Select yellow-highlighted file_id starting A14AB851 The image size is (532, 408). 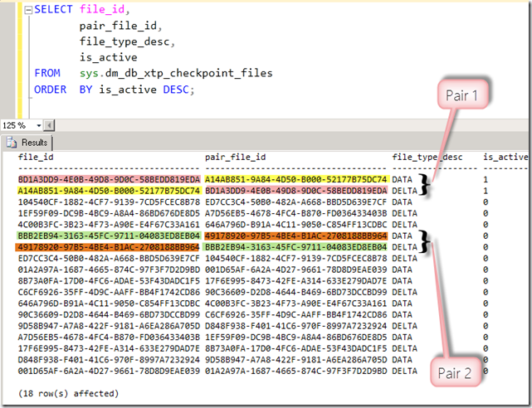[109, 190]
